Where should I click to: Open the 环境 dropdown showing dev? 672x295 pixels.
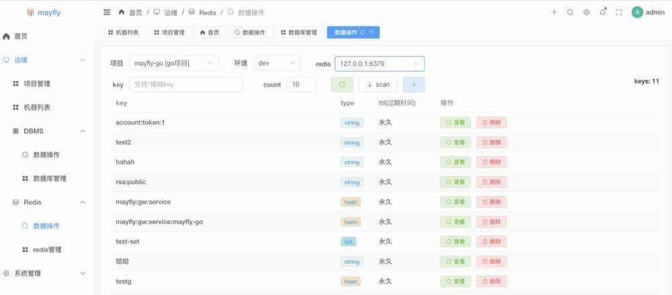point(276,63)
